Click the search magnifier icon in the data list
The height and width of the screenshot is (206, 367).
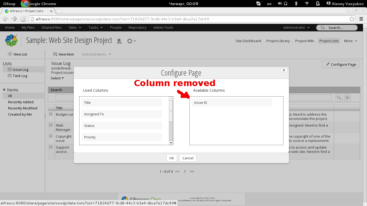[339, 98]
